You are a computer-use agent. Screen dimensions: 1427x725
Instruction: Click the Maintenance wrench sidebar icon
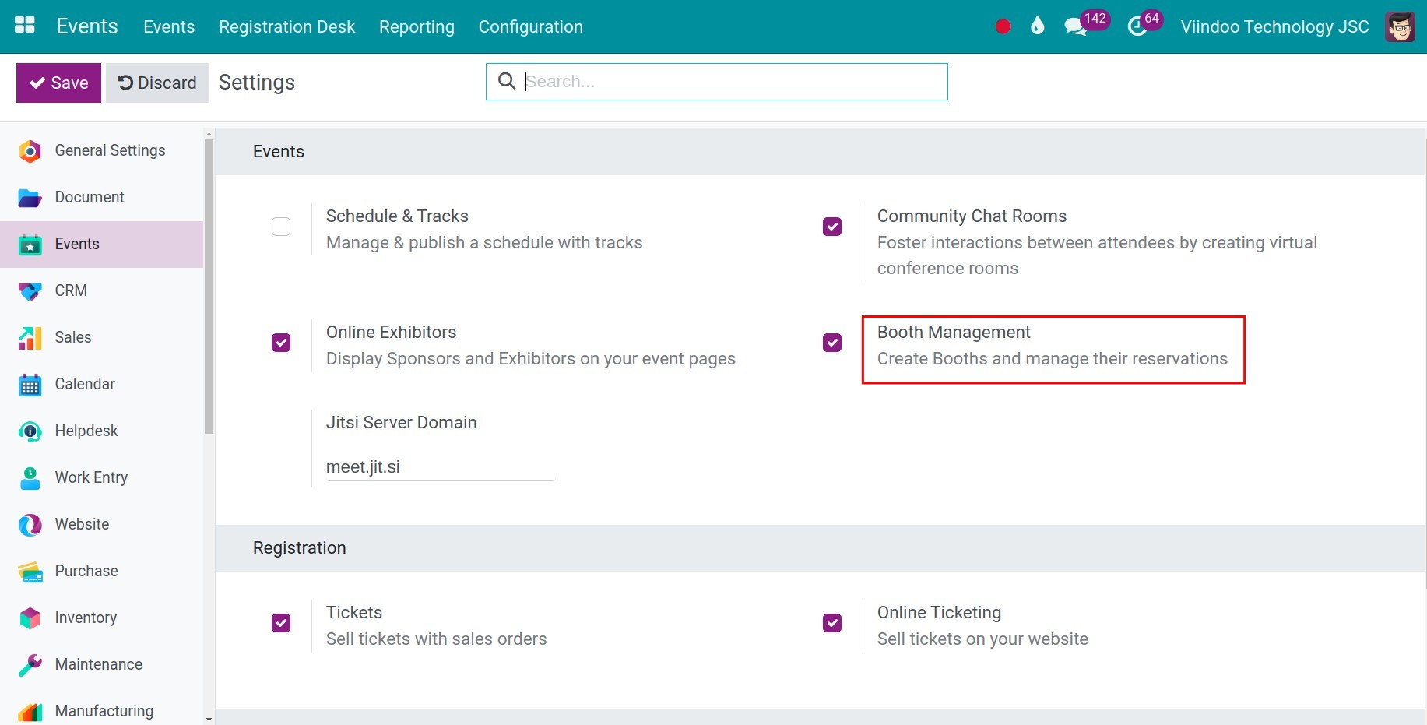tap(30, 665)
